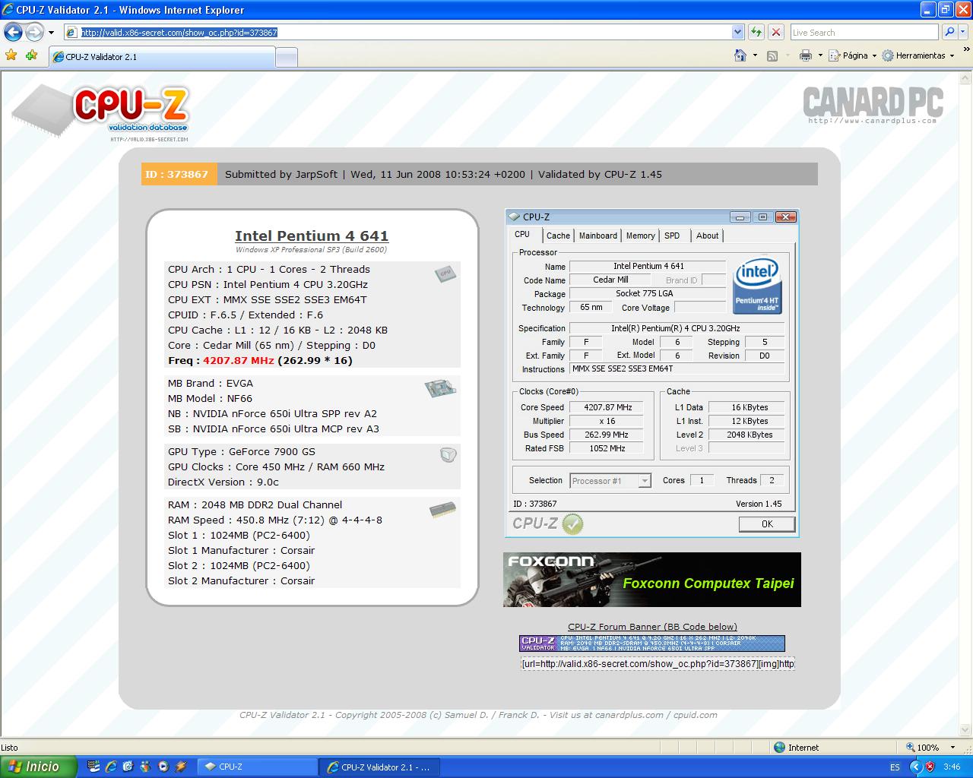Click the RAM module icon beside RAM
This screenshot has height=778, width=973.
(443, 509)
